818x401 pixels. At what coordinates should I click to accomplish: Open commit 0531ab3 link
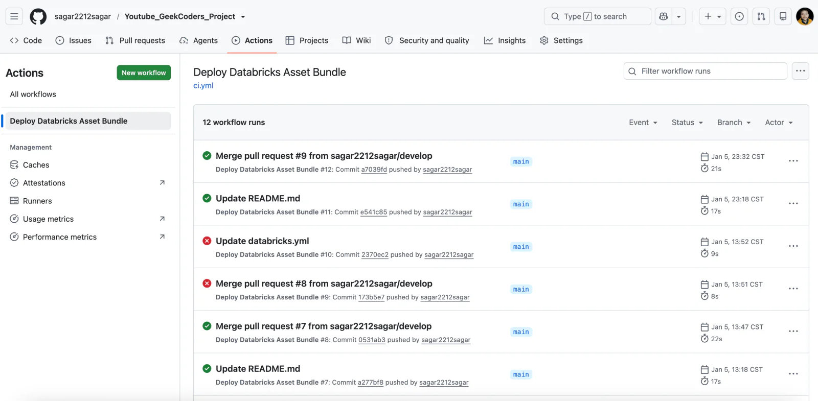(x=372, y=340)
